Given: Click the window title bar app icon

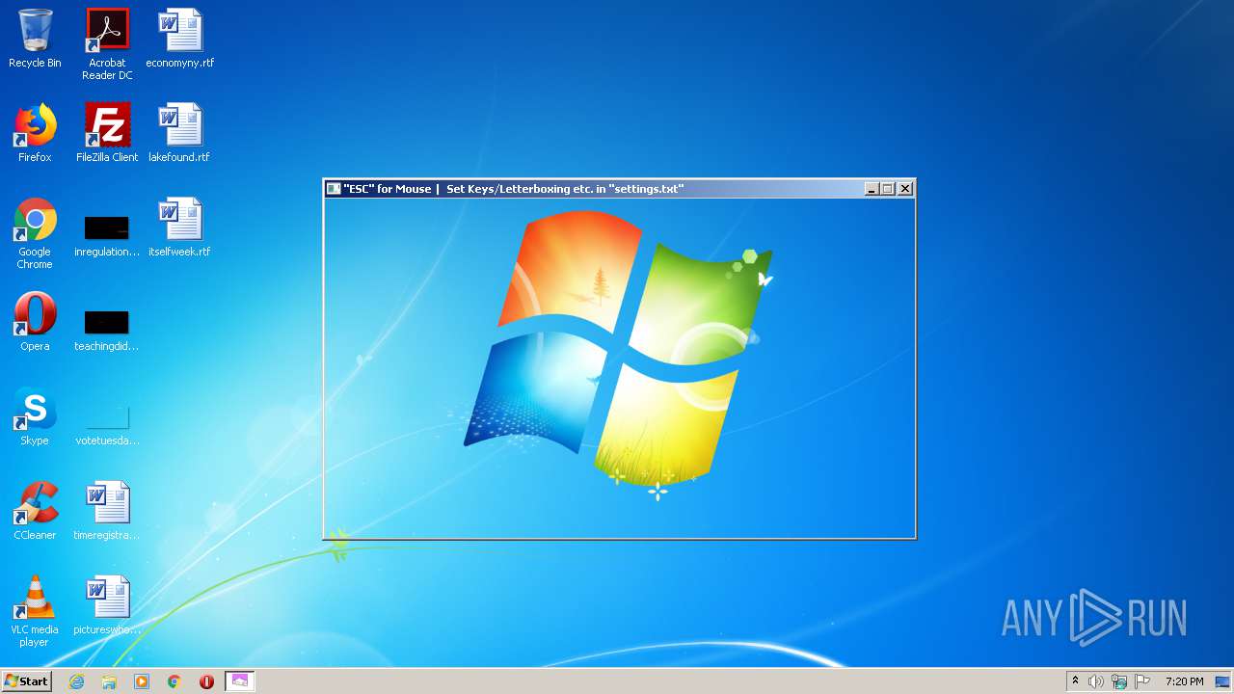Looking at the screenshot, I should [x=334, y=189].
